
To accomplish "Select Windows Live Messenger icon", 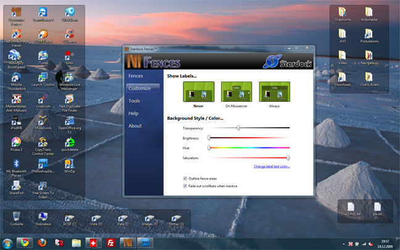I will [70, 81].
